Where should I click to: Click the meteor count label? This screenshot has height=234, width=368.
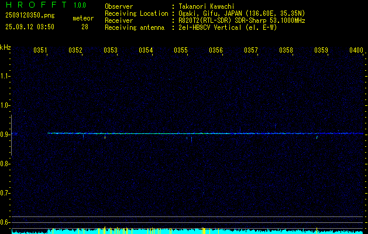tap(83, 18)
